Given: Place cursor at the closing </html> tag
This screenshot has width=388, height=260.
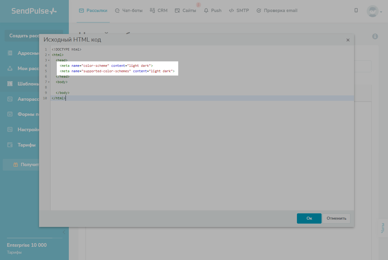Looking at the screenshot, I should (58, 98).
